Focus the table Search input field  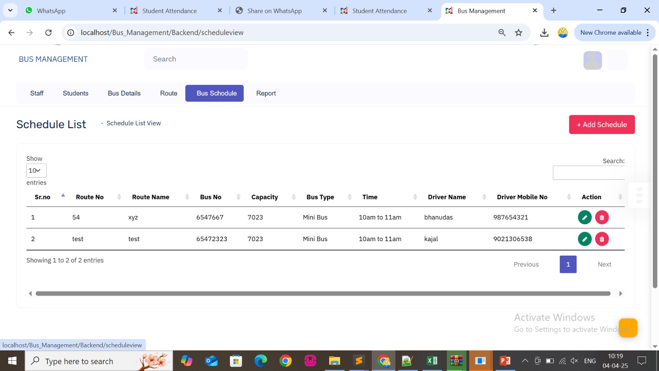[x=589, y=173]
